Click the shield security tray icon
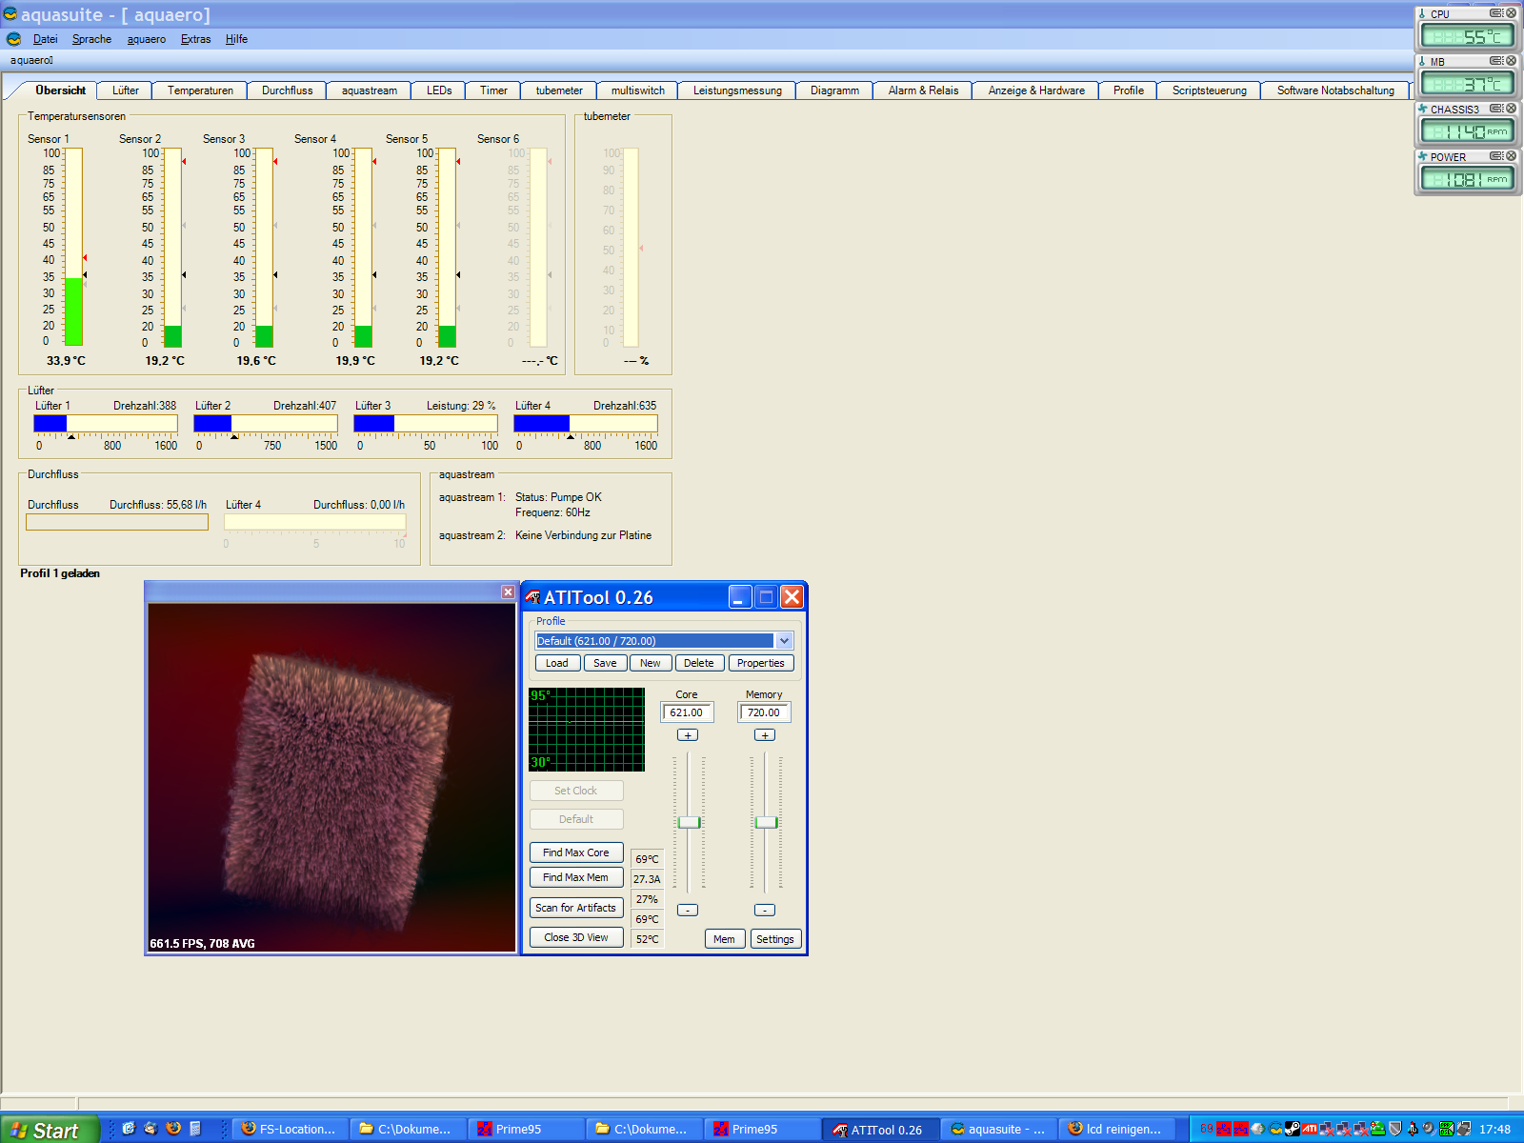Viewport: 1524px width, 1143px height. [1395, 1129]
